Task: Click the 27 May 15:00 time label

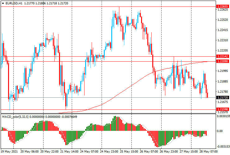Action: pos(189,151)
